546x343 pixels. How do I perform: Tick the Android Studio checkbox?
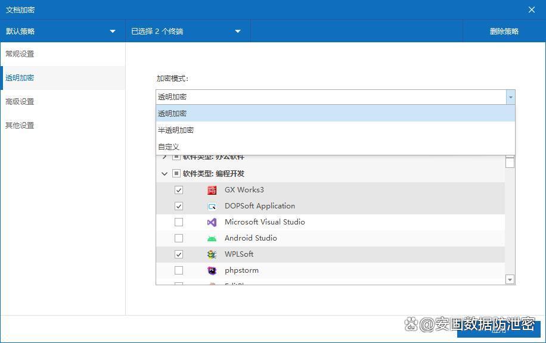[x=179, y=238]
